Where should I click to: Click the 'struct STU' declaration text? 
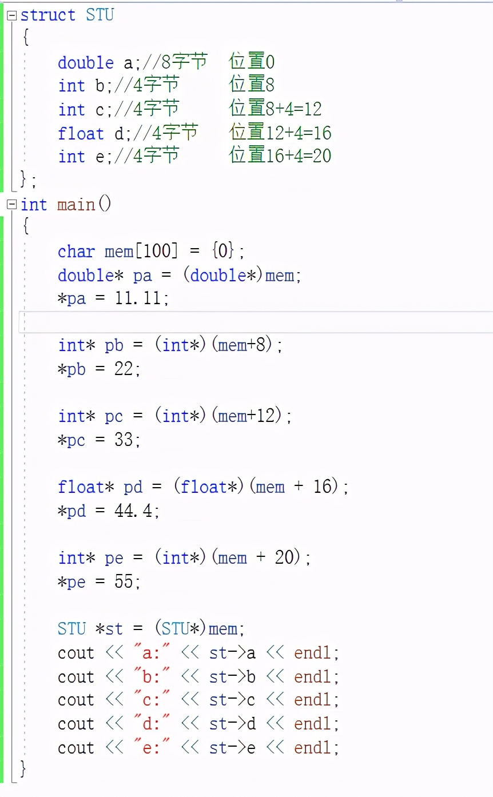click(67, 15)
